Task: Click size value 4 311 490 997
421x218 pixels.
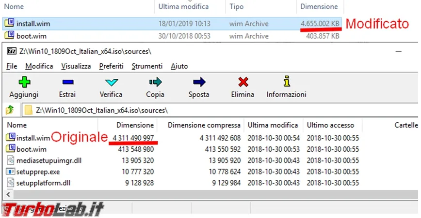Action: tap(133, 138)
